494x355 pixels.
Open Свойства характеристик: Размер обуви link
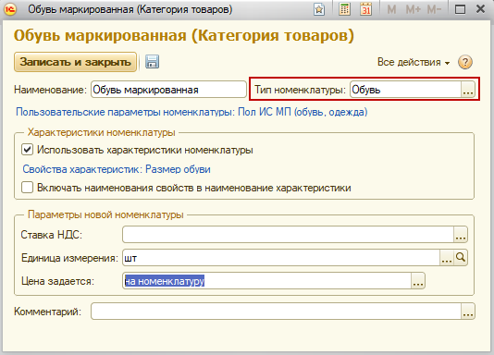[117, 169]
